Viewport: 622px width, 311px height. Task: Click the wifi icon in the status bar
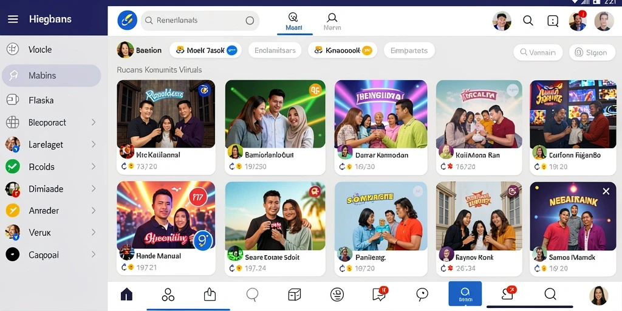coord(575,2)
